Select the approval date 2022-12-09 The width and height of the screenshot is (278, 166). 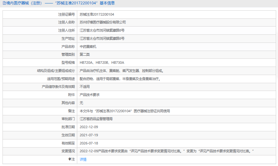pyautogui.click(x=89, y=127)
